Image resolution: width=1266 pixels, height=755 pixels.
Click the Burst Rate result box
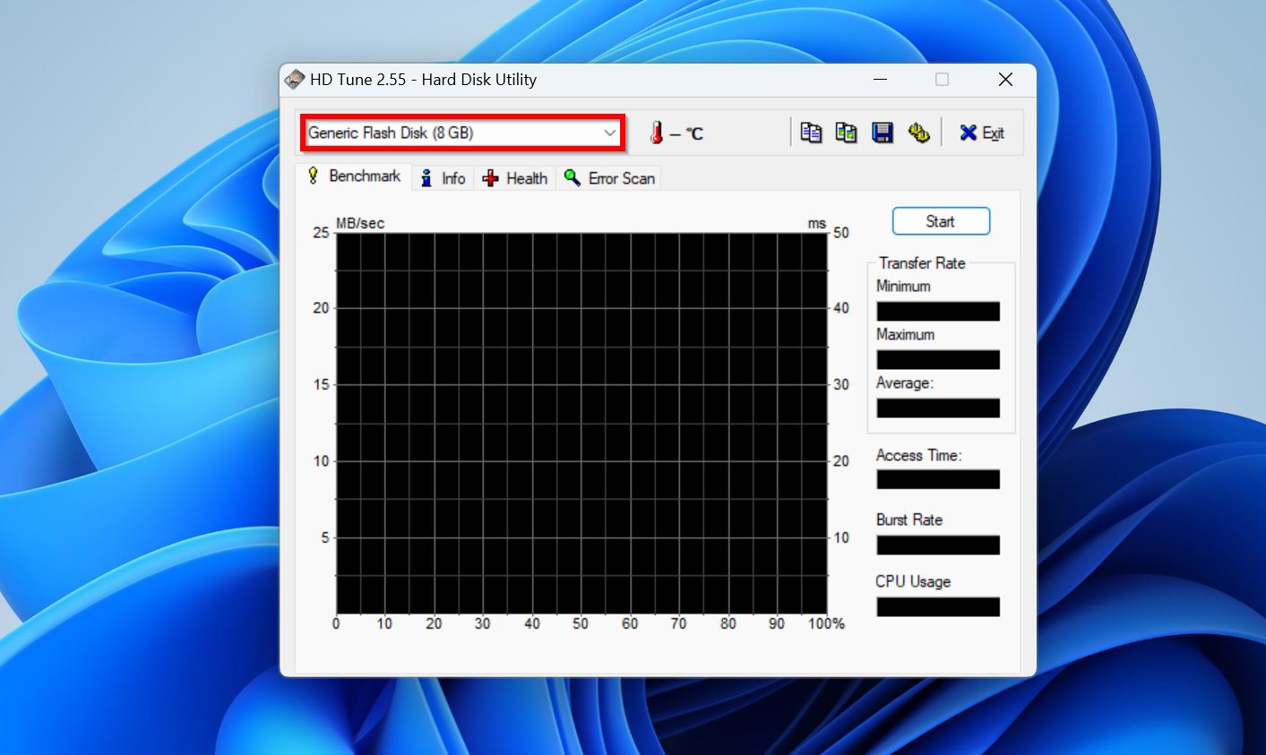[x=937, y=545]
